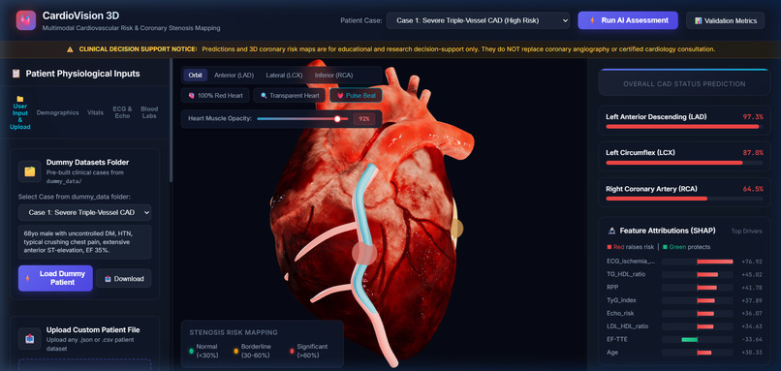Screen dimensions: 781x371
Task: Click the Age feature row
Action: click(684, 352)
